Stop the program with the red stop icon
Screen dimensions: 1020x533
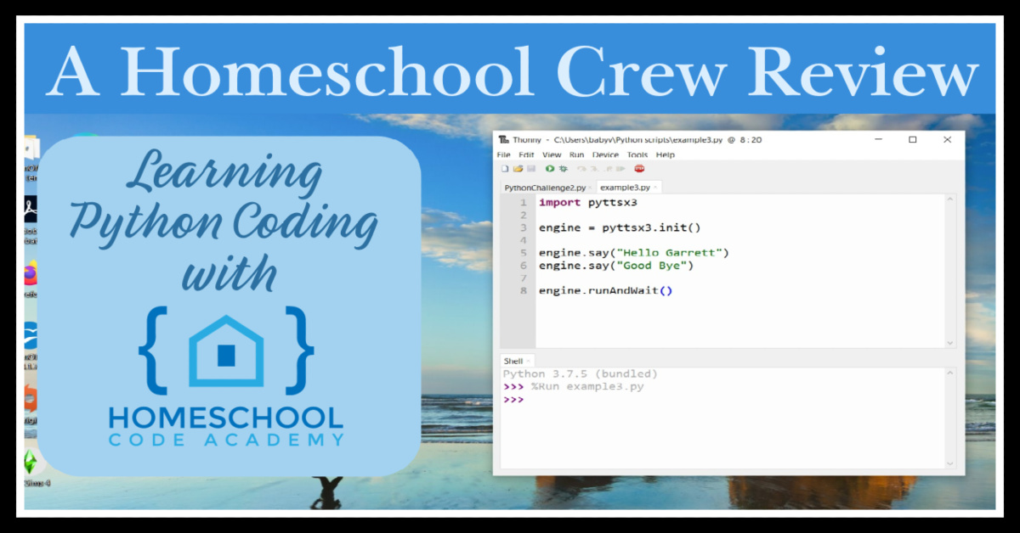point(639,168)
